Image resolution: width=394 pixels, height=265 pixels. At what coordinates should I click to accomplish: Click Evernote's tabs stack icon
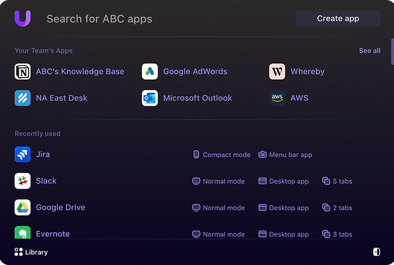coord(326,234)
